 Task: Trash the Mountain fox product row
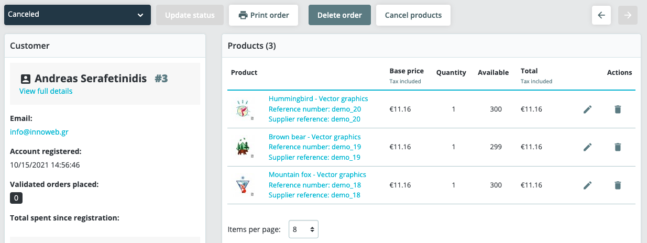click(618, 185)
